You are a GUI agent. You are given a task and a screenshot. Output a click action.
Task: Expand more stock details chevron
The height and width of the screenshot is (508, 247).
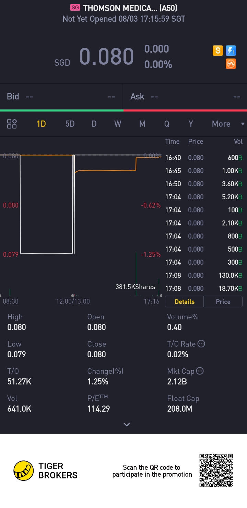pyautogui.click(x=127, y=424)
